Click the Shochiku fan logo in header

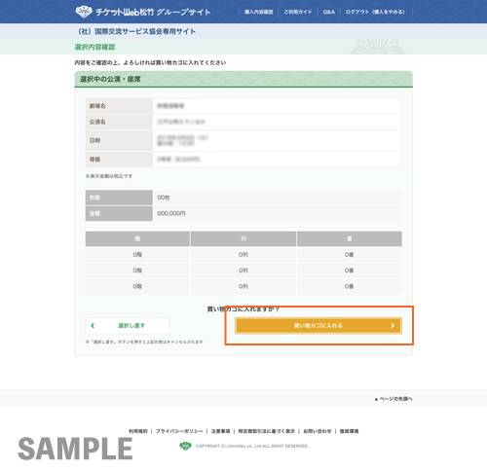pyautogui.click(x=84, y=12)
